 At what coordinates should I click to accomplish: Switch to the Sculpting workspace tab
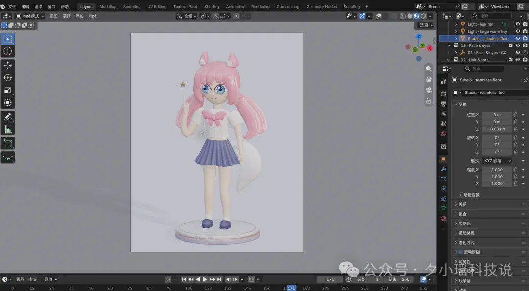(132, 7)
